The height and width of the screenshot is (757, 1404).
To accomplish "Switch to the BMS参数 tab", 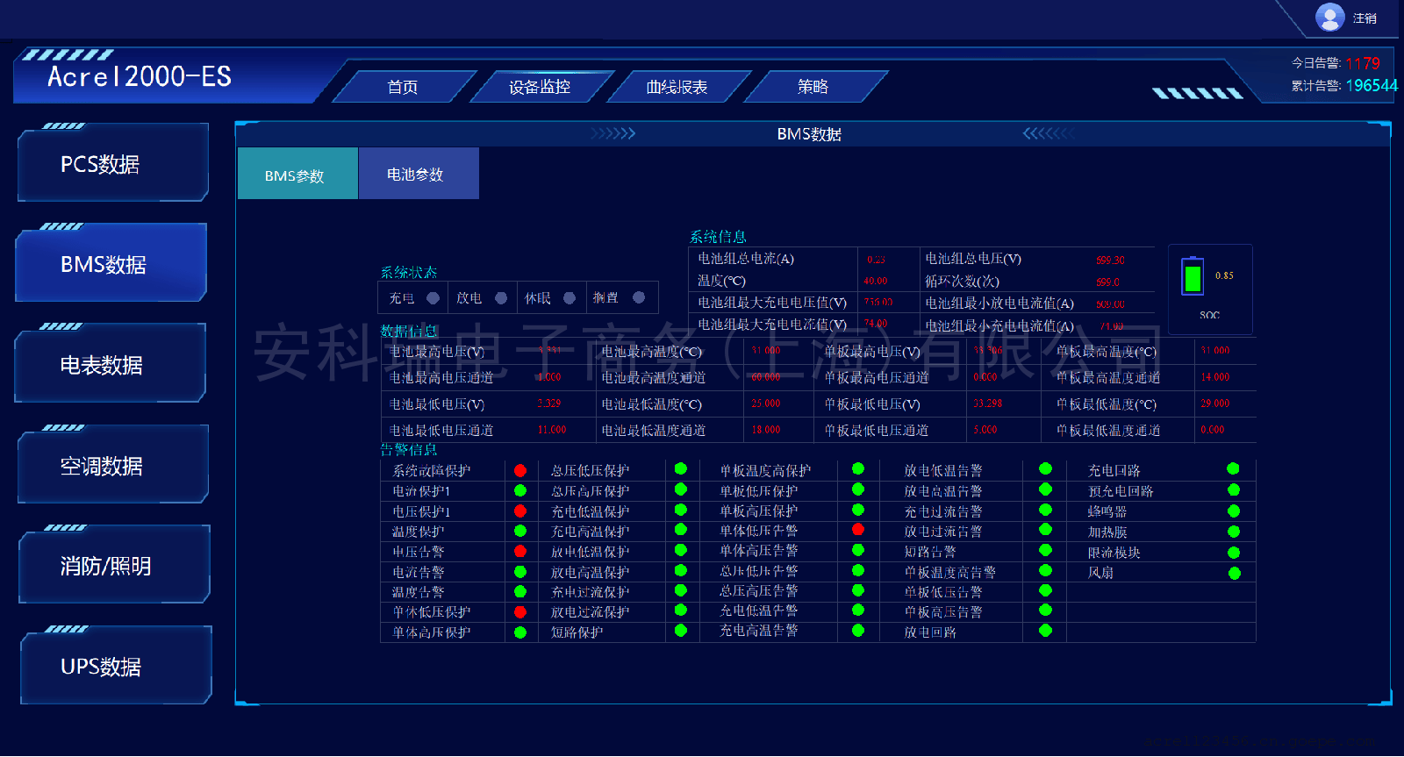I will pos(297,173).
